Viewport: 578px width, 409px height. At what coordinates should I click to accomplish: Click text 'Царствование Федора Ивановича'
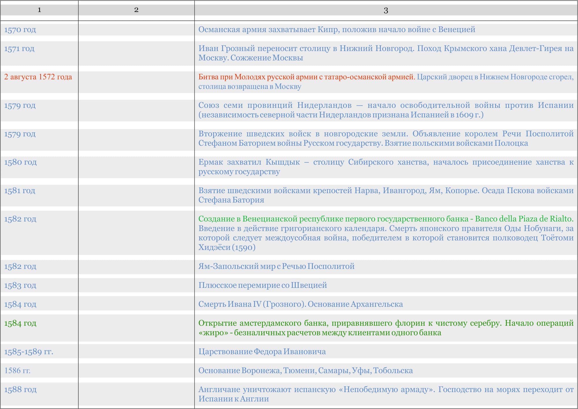tap(262, 352)
